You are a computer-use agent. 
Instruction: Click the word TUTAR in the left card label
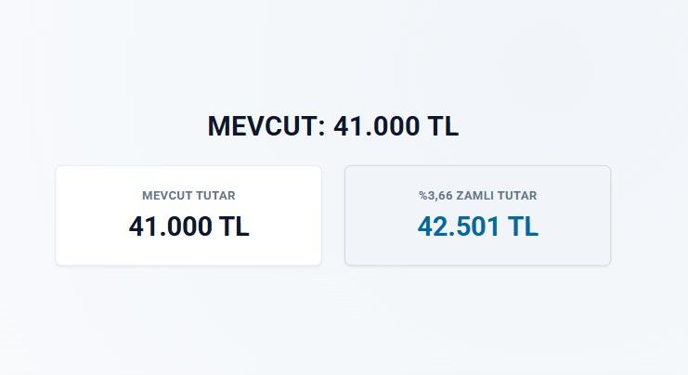click(x=215, y=196)
